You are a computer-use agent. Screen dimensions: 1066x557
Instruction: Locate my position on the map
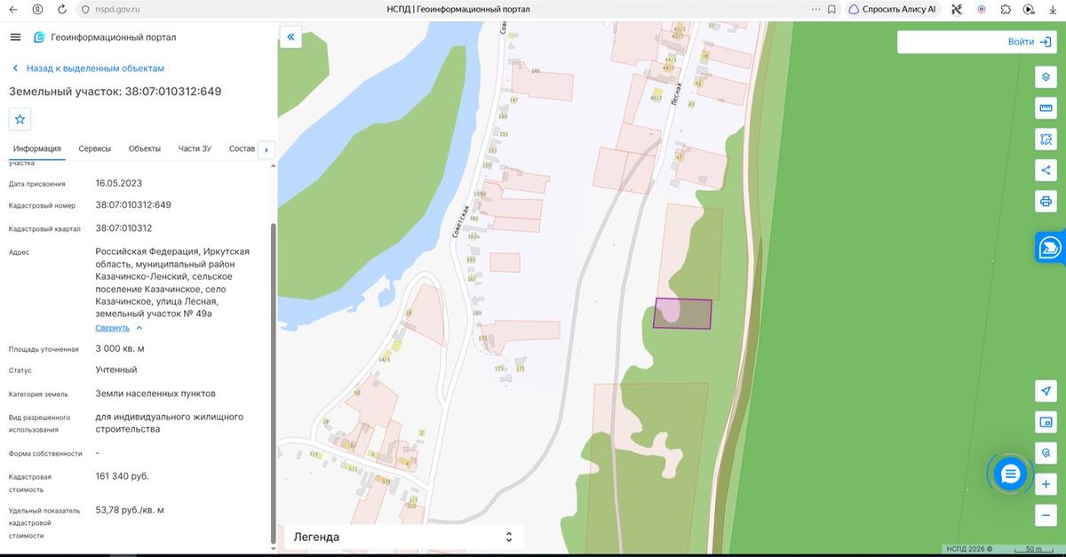[1046, 391]
